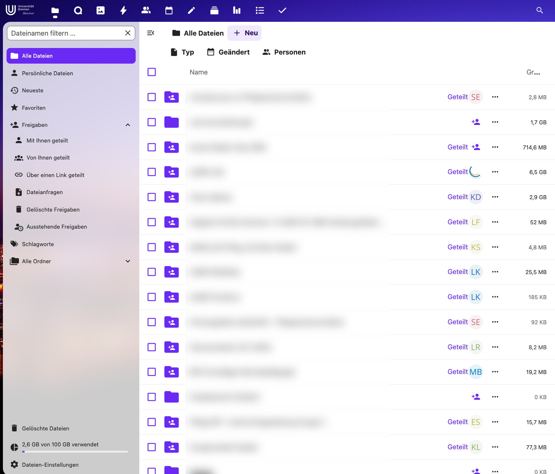
Task: Click the storage quota usage bar
Action: coord(75,451)
